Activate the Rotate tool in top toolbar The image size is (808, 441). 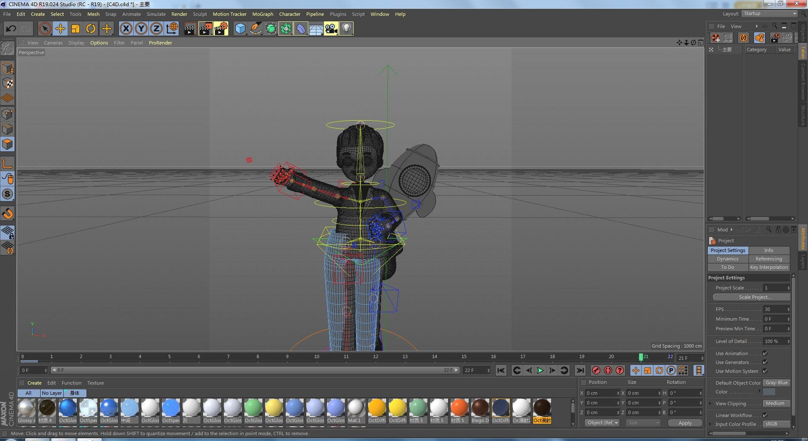coord(90,29)
